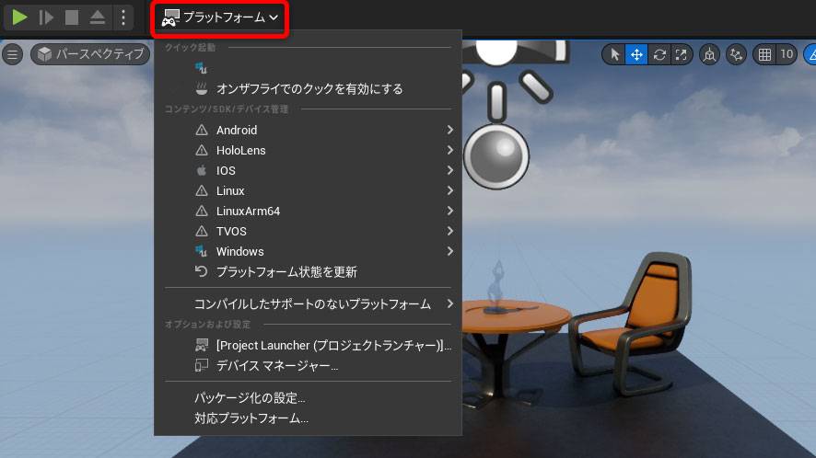
Task: Choose the Translate move tool
Action: (x=636, y=54)
